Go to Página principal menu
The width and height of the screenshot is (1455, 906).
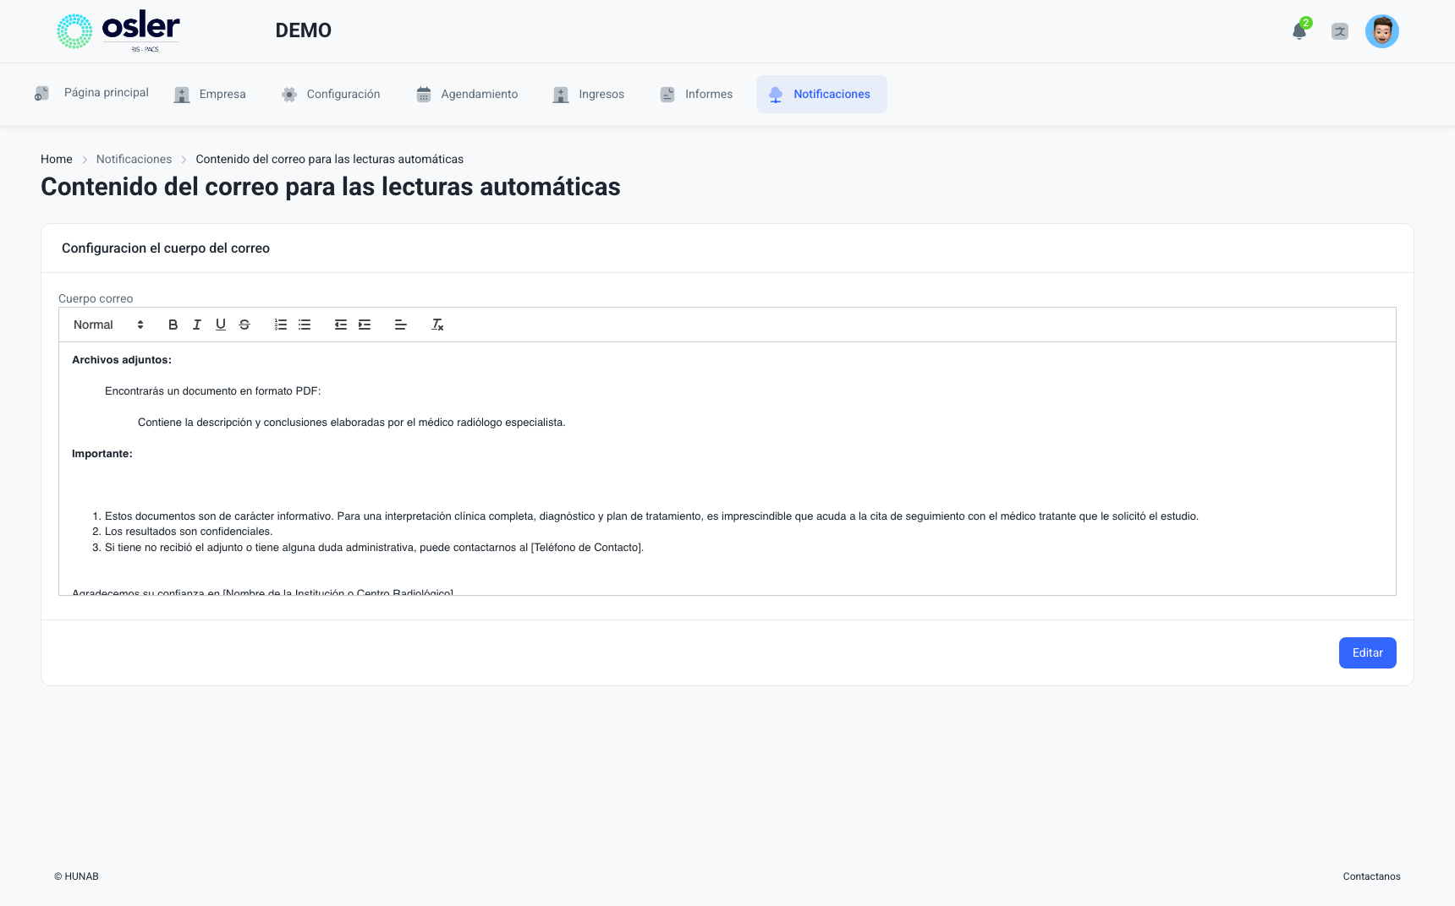(x=91, y=93)
